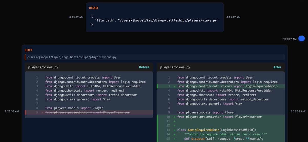Image resolution: width=308 pixels, height=142 pixels.
Task: Click the blue circle avatar icon
Action: tap(302, 38)
